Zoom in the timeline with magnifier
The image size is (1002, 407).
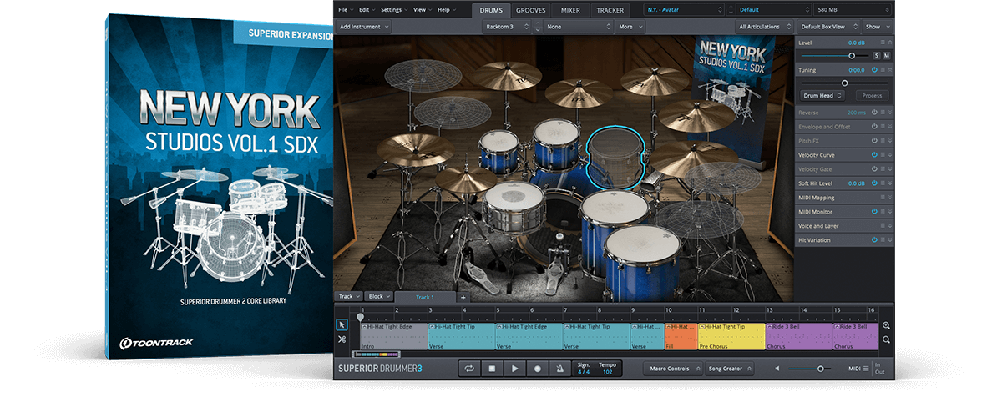[886, 326]
